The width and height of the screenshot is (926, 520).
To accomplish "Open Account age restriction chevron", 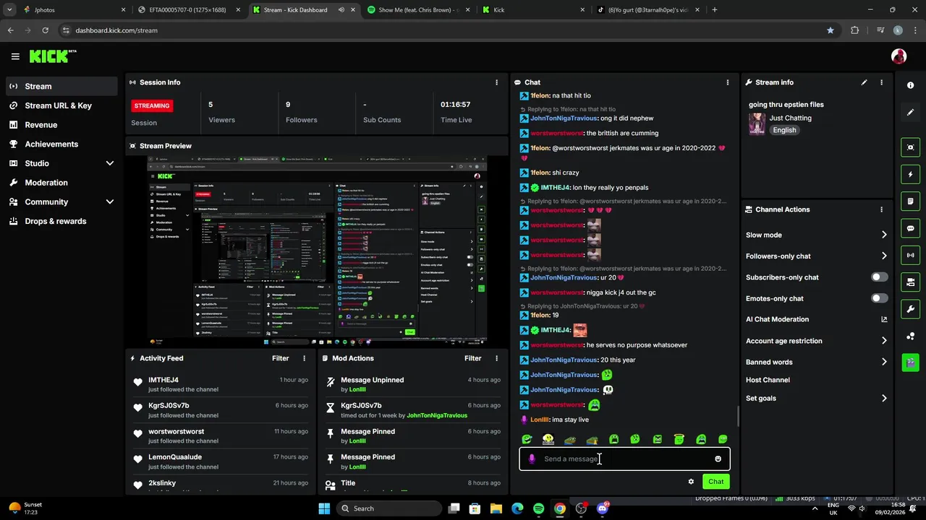I will [884, 341].
